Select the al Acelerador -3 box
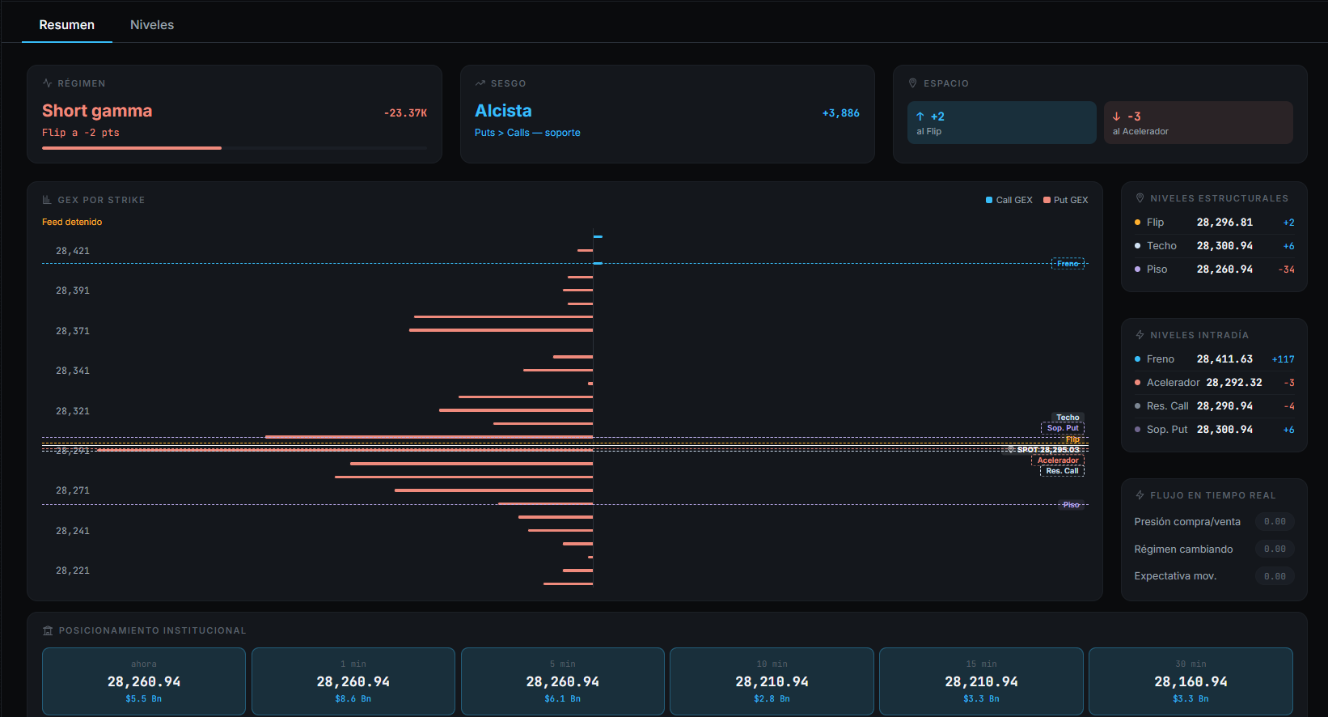The height and width of the screenshot is (717, 1328). click(x=1198, y=122)
